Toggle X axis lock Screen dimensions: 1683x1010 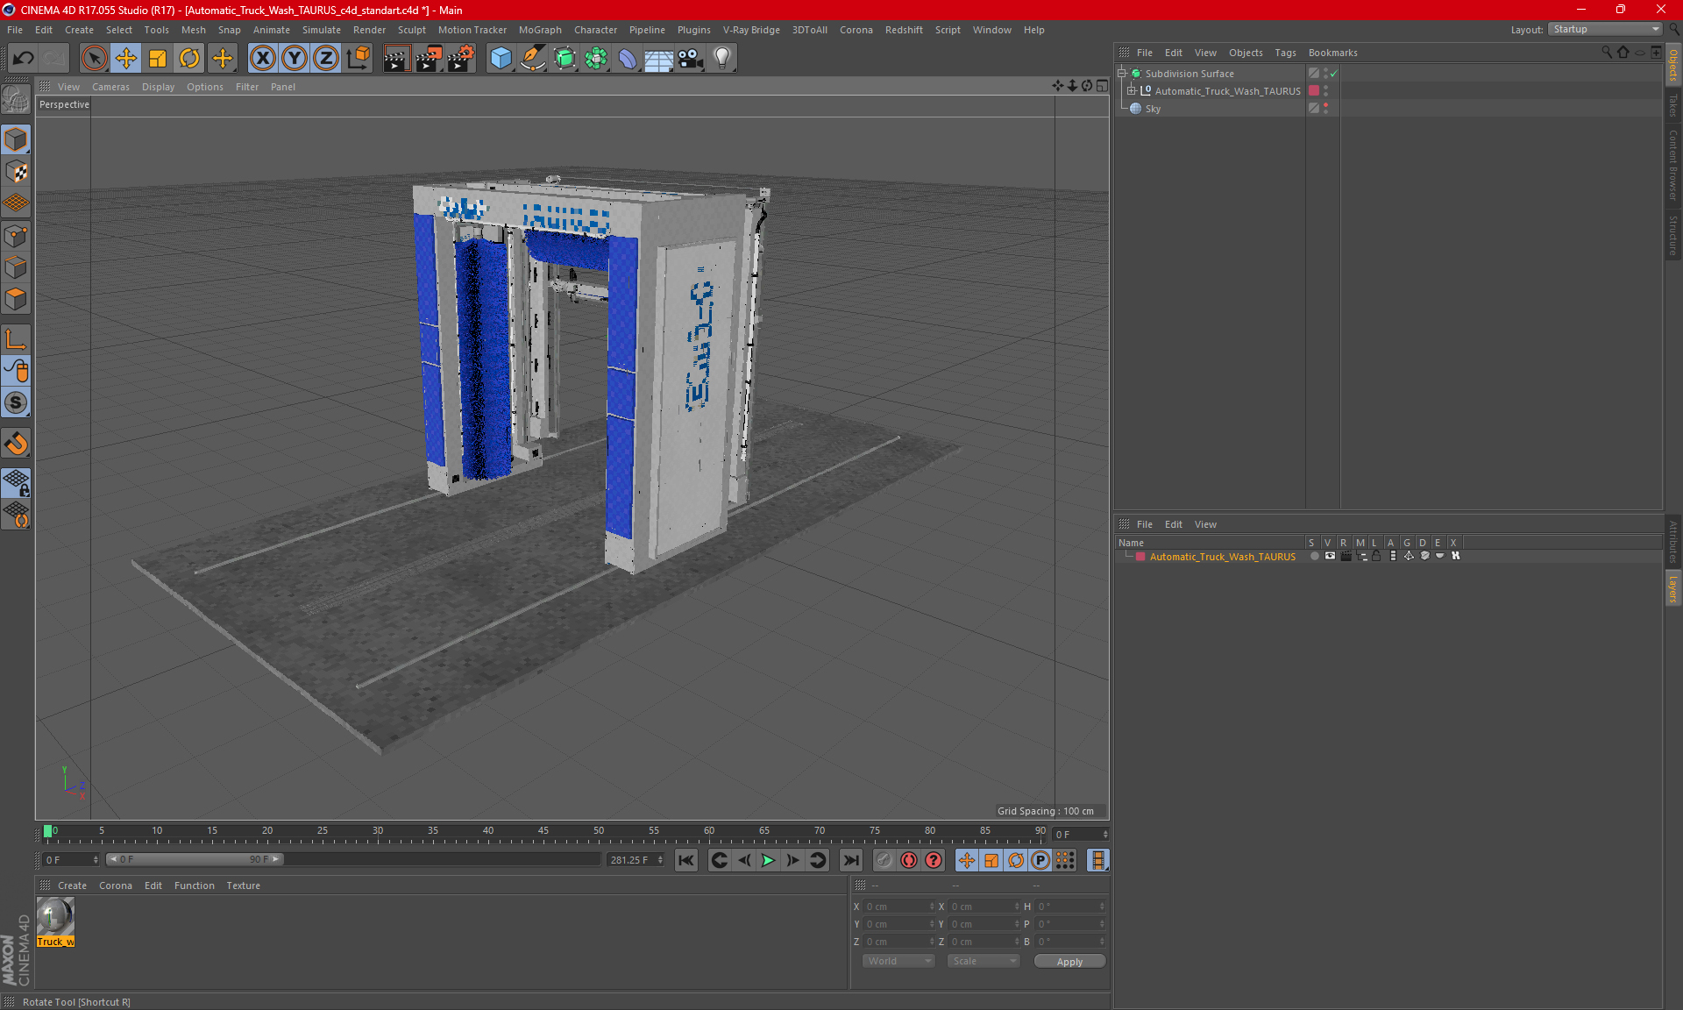coord(262,59)
